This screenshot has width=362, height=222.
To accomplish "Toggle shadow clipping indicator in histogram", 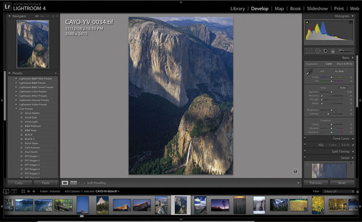I will tap(307, 22).
